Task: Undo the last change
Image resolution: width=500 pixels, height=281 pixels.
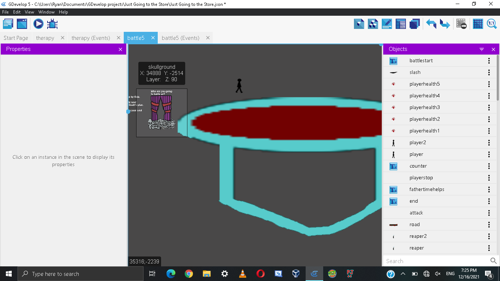Action: click(x=431, y=24)
